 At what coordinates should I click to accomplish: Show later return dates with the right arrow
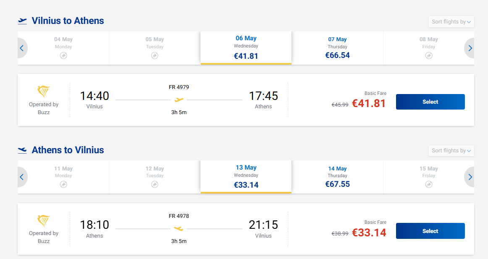pos(470,177)
